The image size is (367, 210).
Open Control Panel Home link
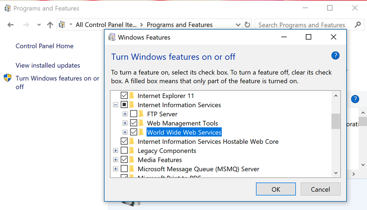pyautogui.click(x=44, y=46)
